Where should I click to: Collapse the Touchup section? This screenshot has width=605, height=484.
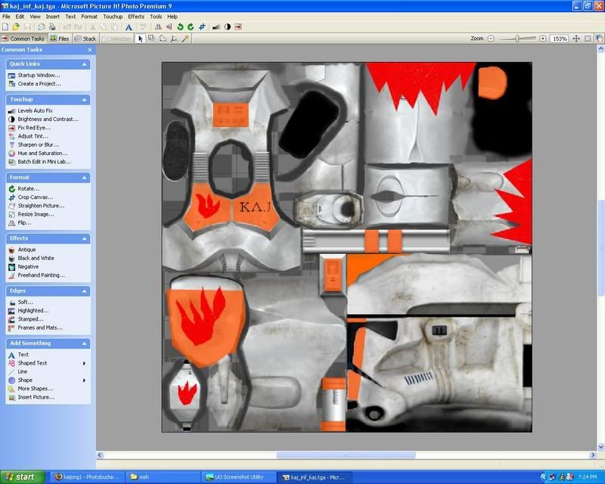pyautogui.click(x=84, y=100)
